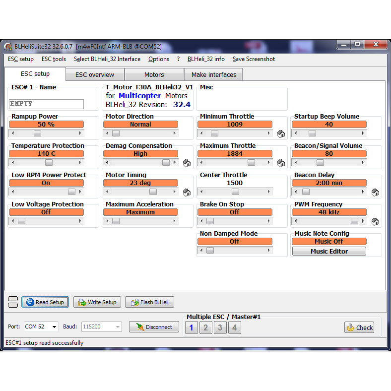Click the Non Damped Mode slider thumb
This screenshot has height=391, width=391.
(210, 250)
